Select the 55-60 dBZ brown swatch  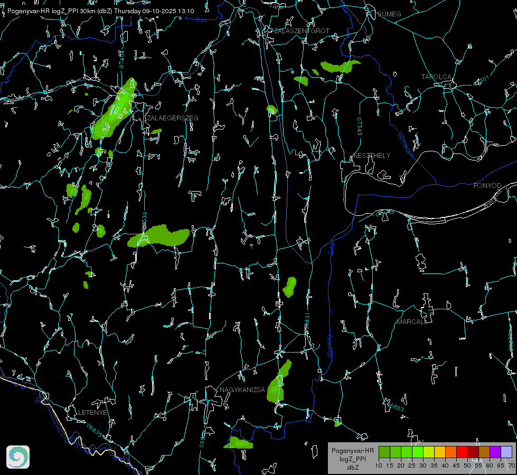[x=484, y=452]
